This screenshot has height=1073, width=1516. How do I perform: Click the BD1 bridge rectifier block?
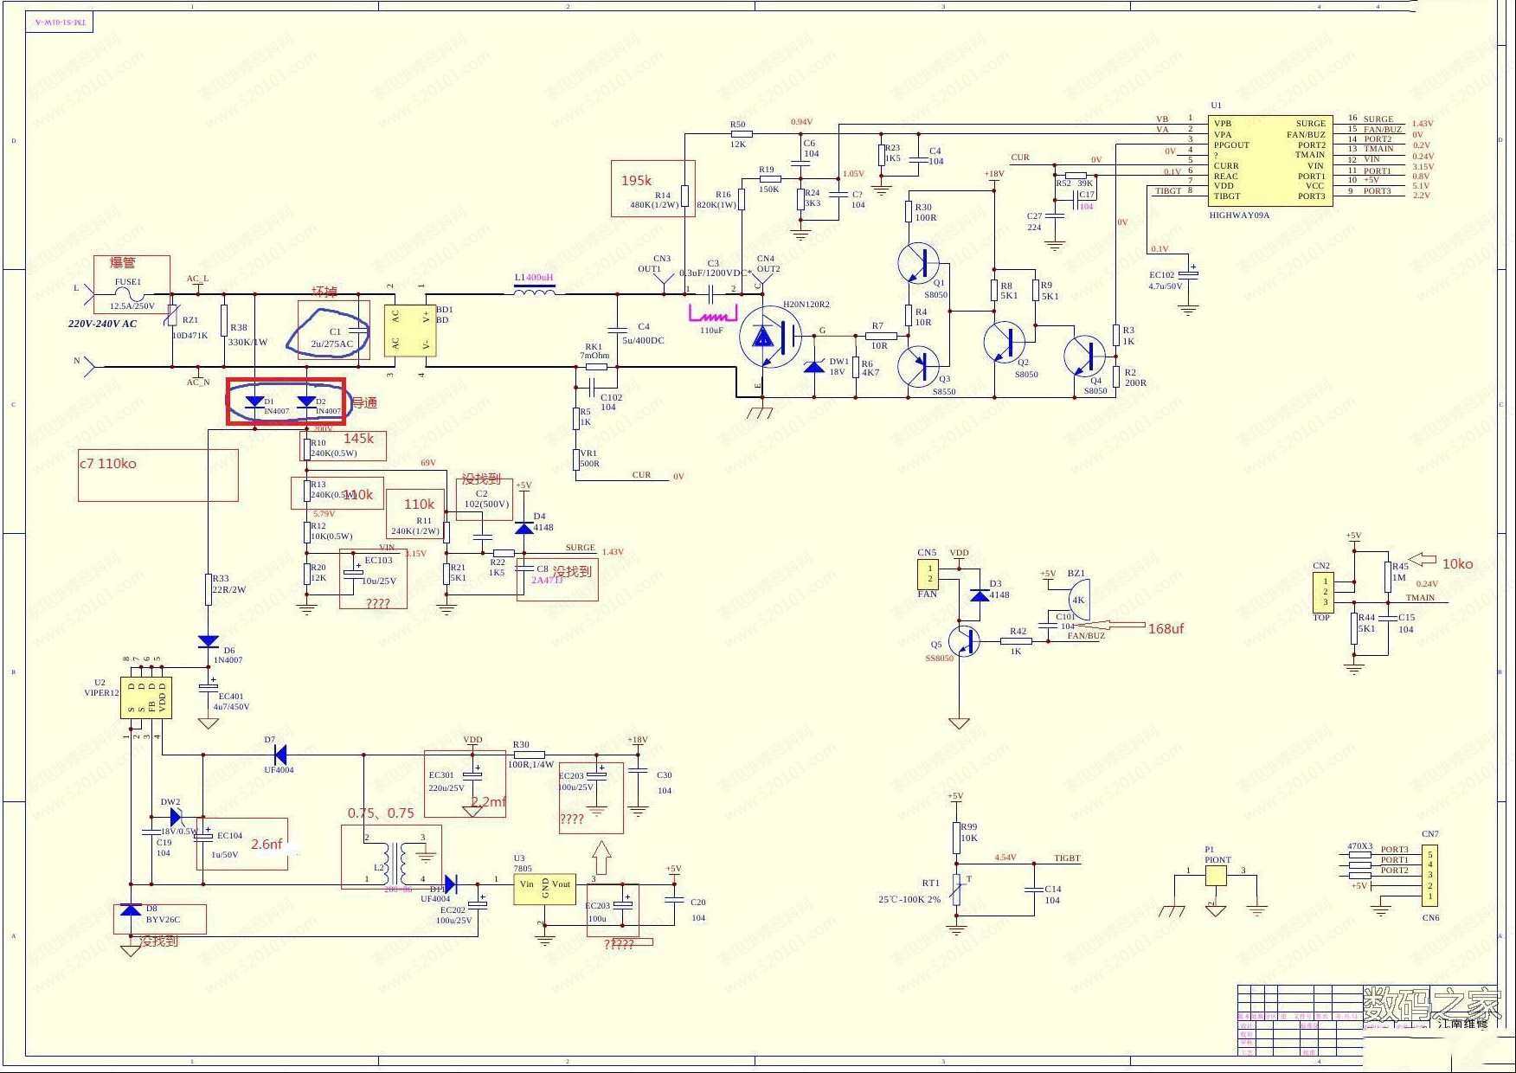coord(409,331)
